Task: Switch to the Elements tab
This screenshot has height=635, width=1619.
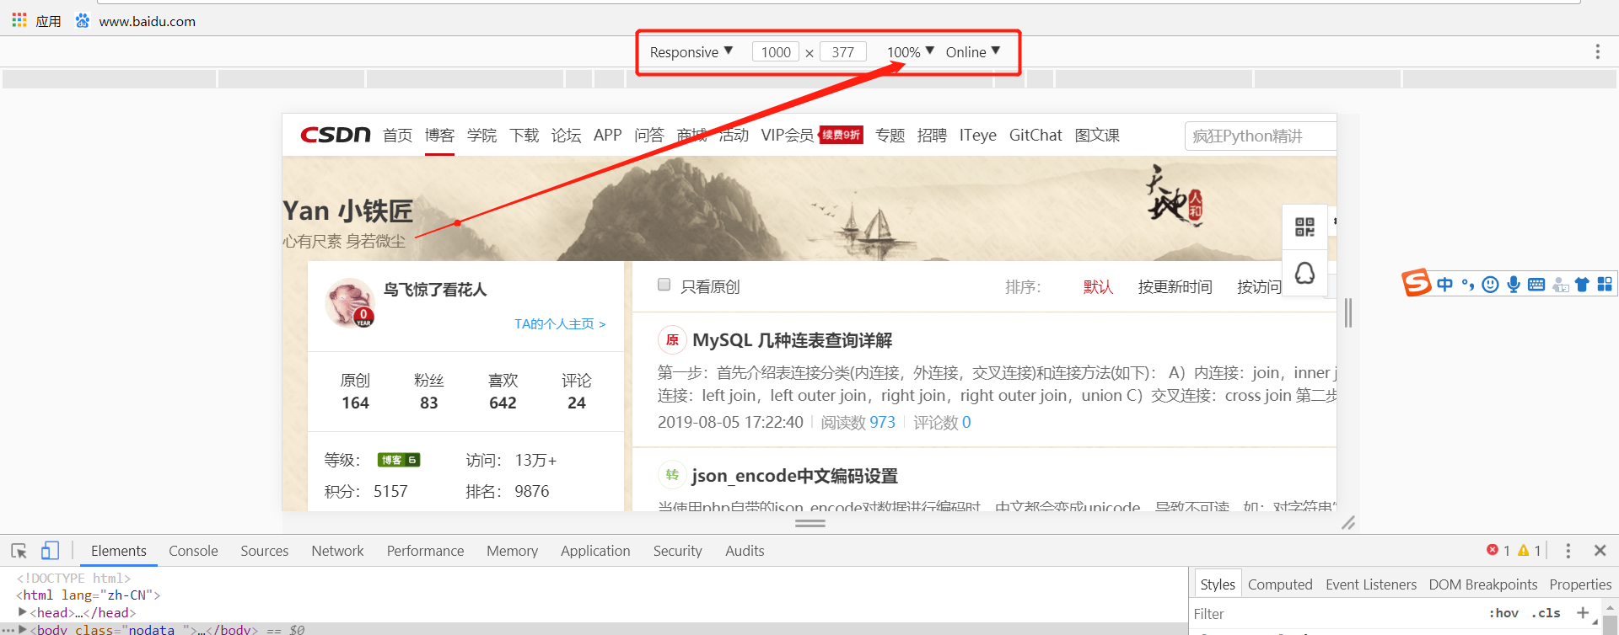Action: tap(119, 551)
